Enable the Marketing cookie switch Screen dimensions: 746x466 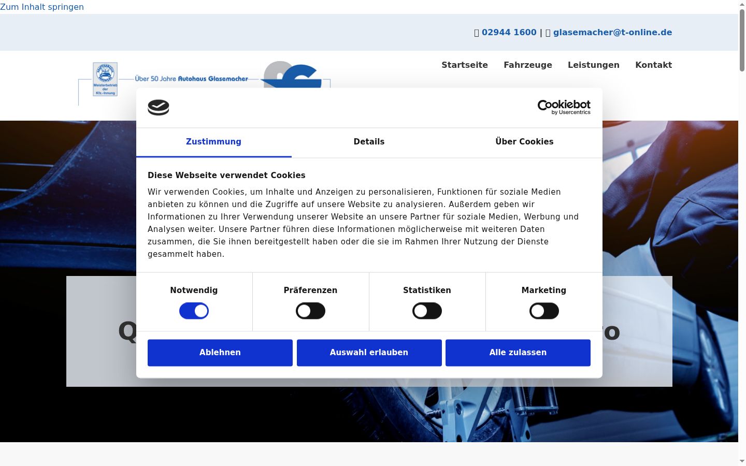(x=544, y=311)
